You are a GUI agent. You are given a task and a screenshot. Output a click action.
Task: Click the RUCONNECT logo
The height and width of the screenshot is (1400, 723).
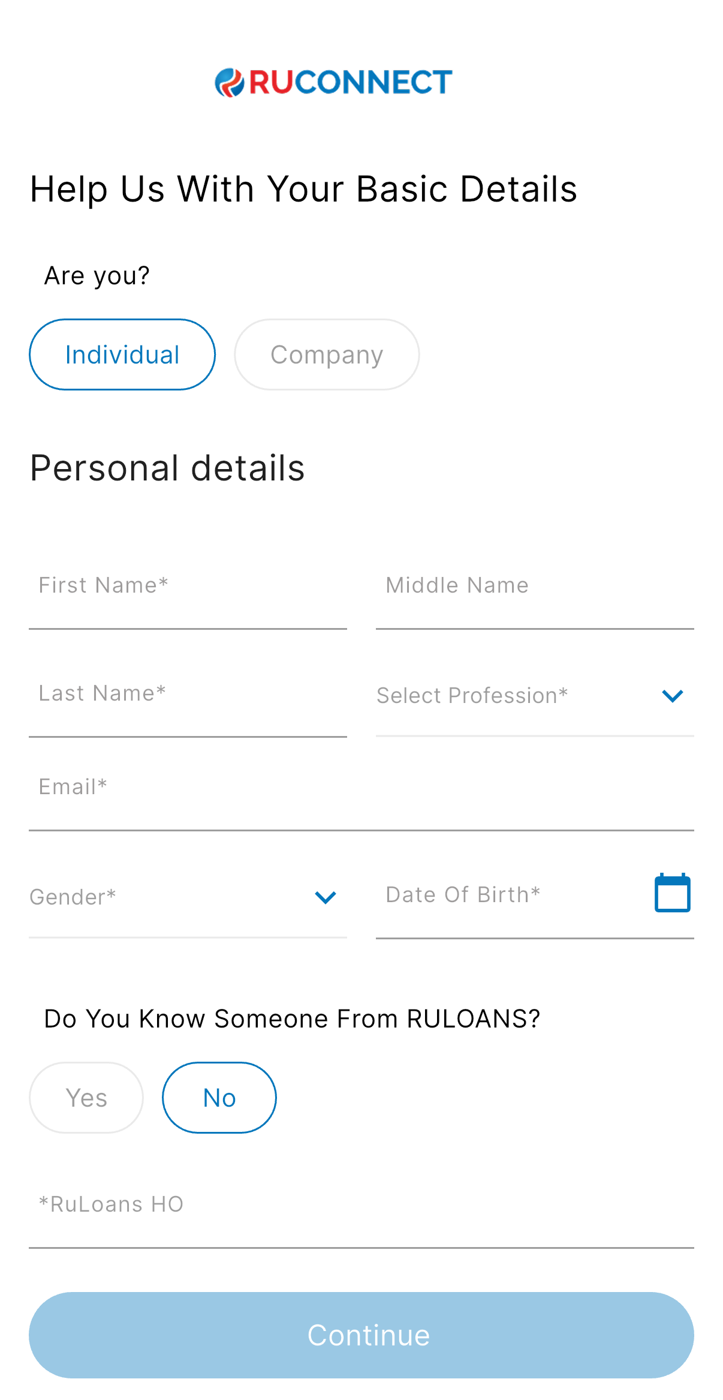coord(333,82)
